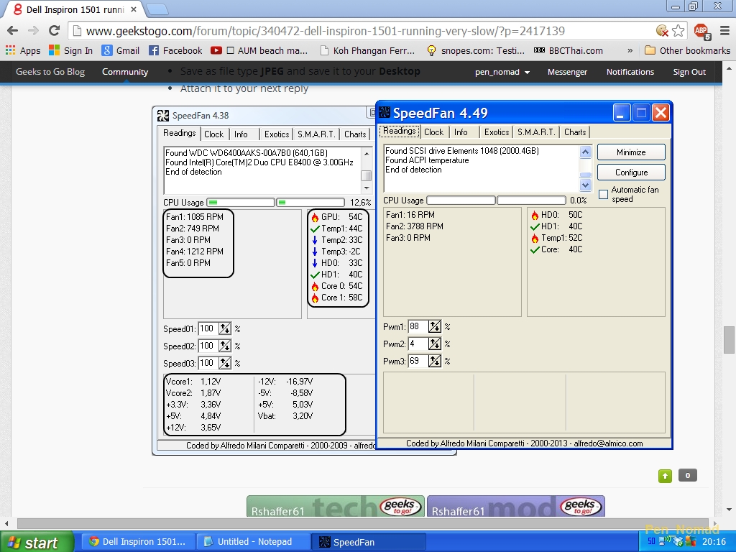Open the snopes.com bookmark
The height and width of the screenshot is (552, 736).
click(476, 51)
